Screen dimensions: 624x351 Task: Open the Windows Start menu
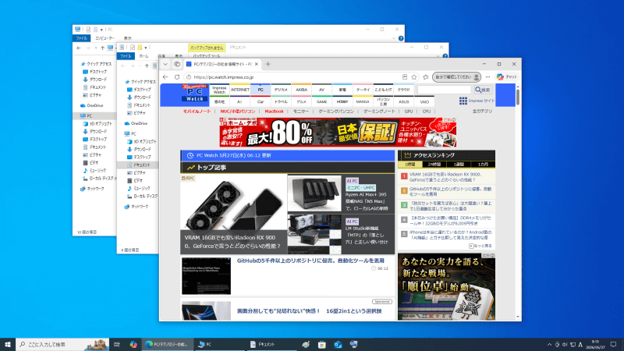(8, 344)
